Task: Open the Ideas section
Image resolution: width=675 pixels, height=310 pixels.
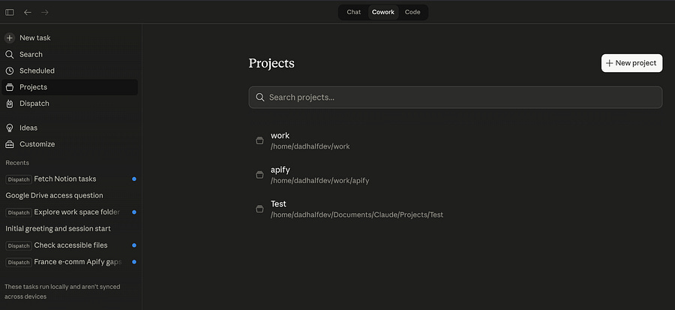Action: (x=28, y=128)
